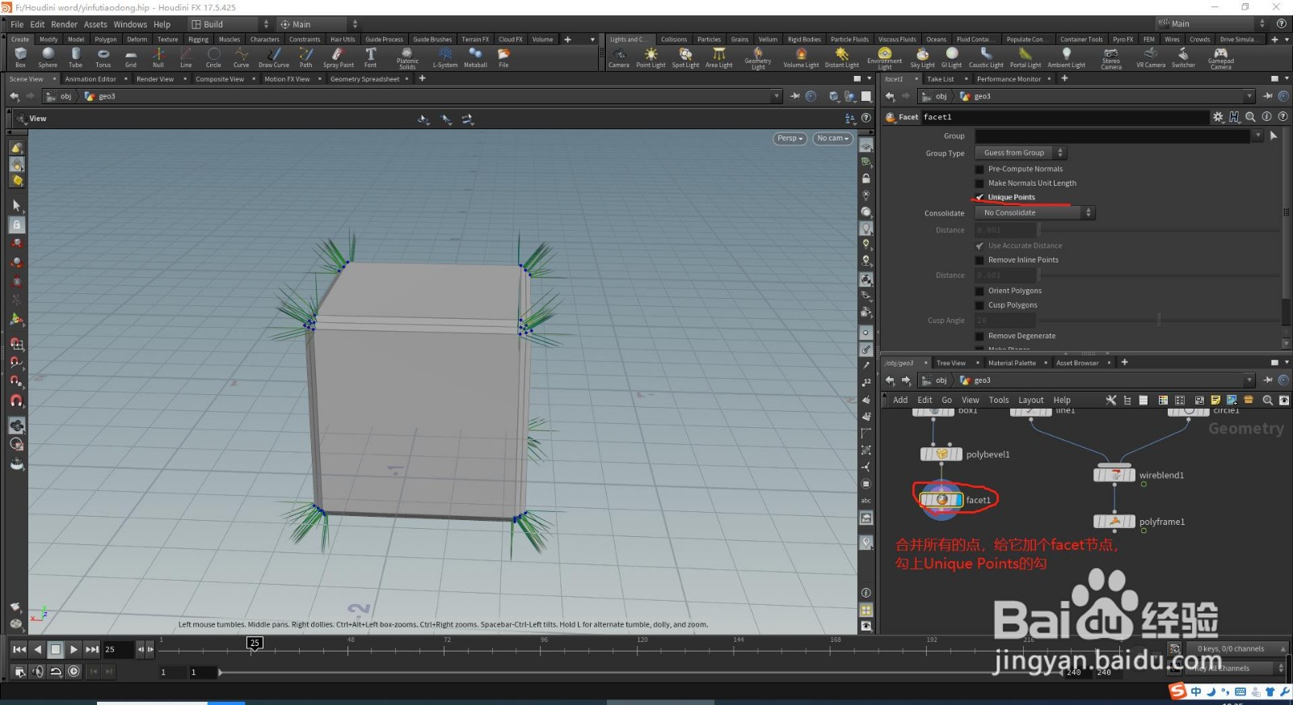This screenshot has width=1293, height=705.
Task: Open network editor Tools menu
Action: tap(999, 400)
